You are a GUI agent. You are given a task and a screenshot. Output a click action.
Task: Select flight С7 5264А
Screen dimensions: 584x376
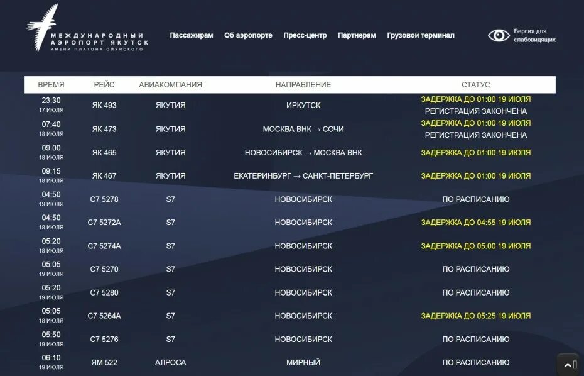104,316
